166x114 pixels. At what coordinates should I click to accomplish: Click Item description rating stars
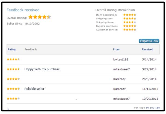click(130, 15)
